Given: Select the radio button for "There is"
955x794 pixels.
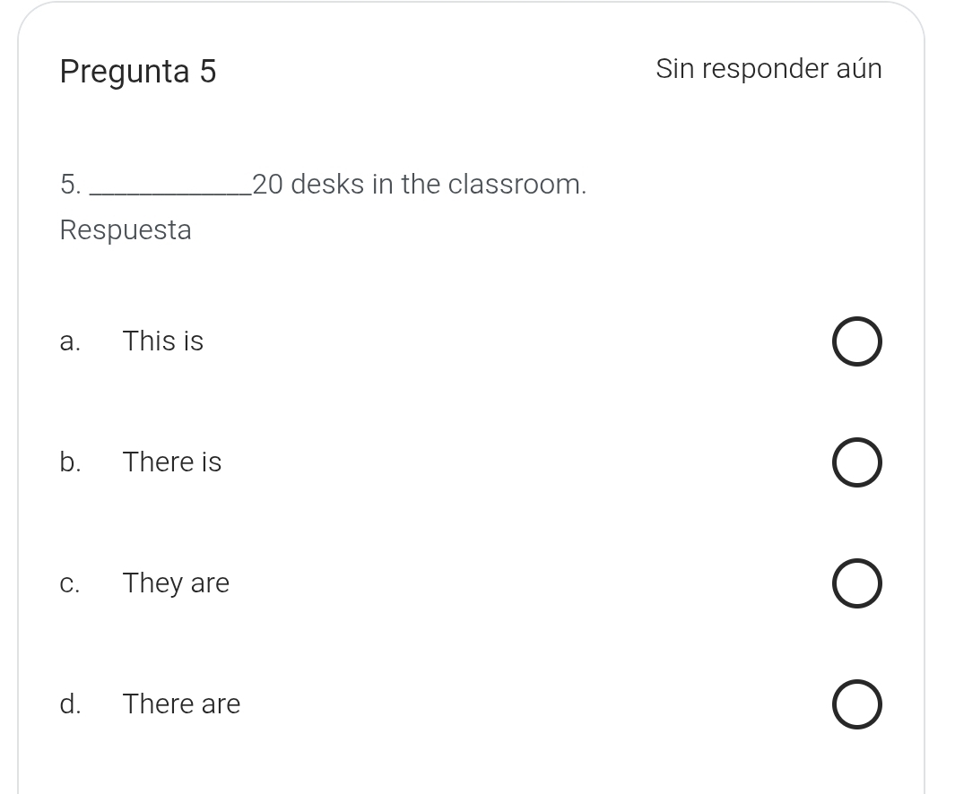Looking at the screenshot, I should [856, 462].
